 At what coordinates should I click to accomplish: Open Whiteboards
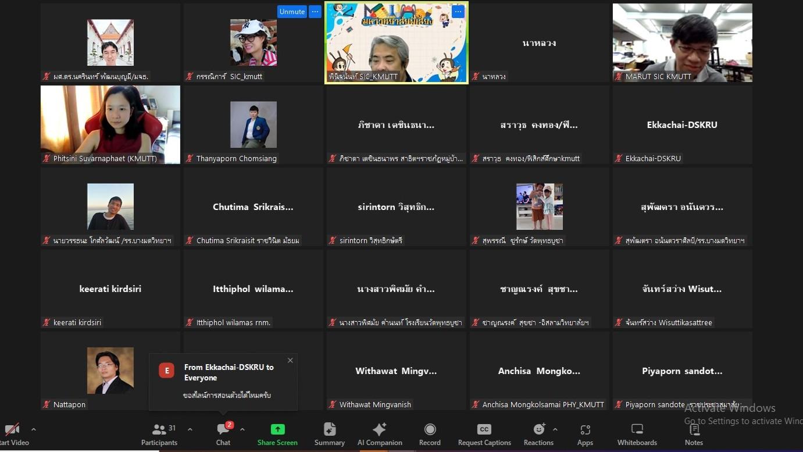(x=637, y=434)
